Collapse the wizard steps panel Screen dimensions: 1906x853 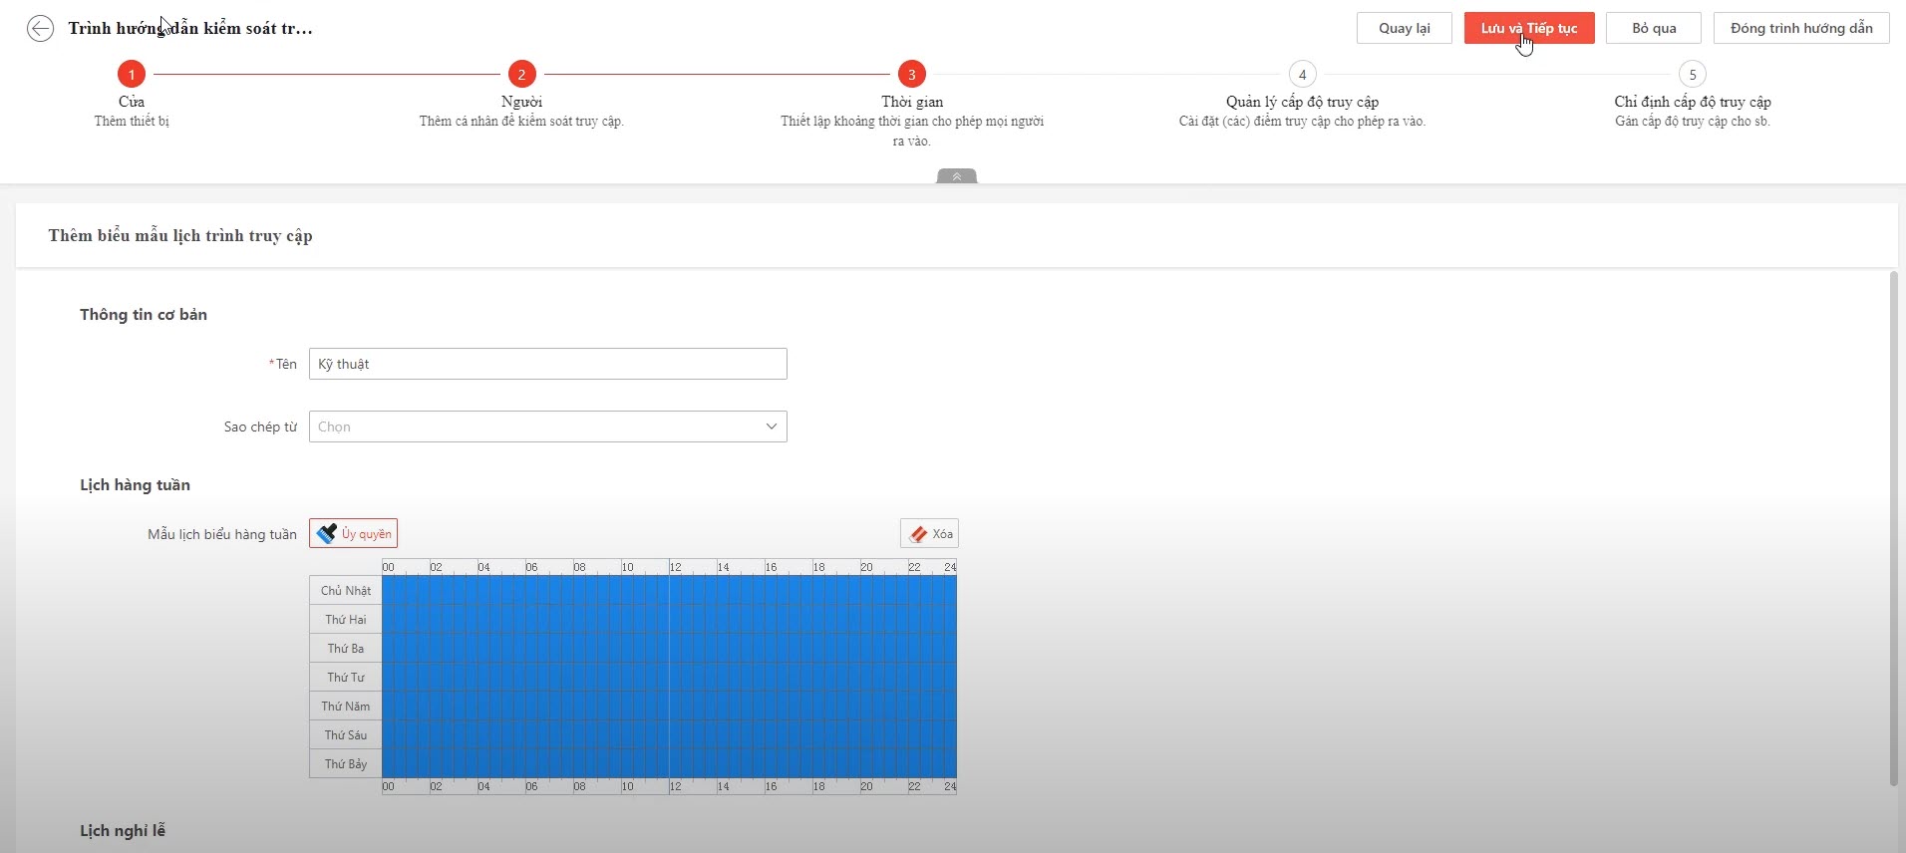pyautogui.click(x=956, y=176)
